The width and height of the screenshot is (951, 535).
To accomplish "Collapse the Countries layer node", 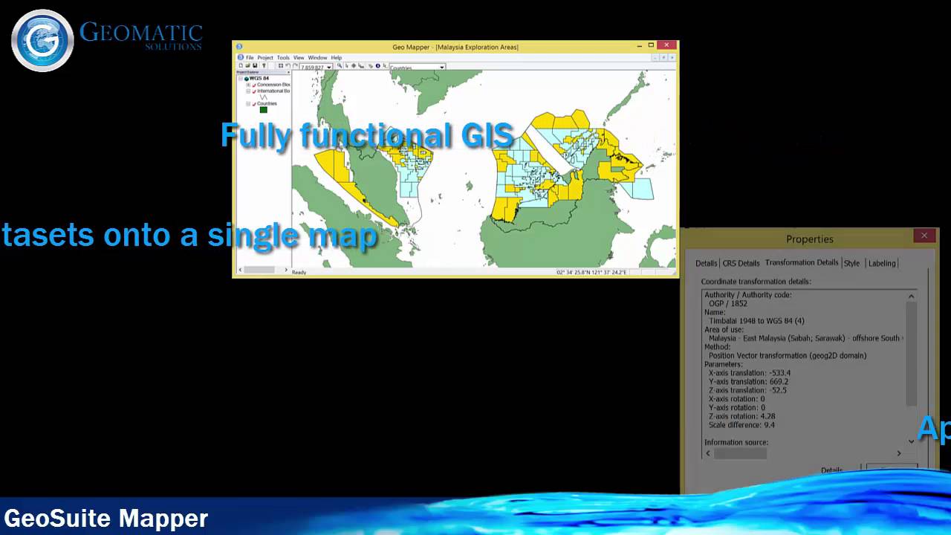I will (x=248, y=104).
